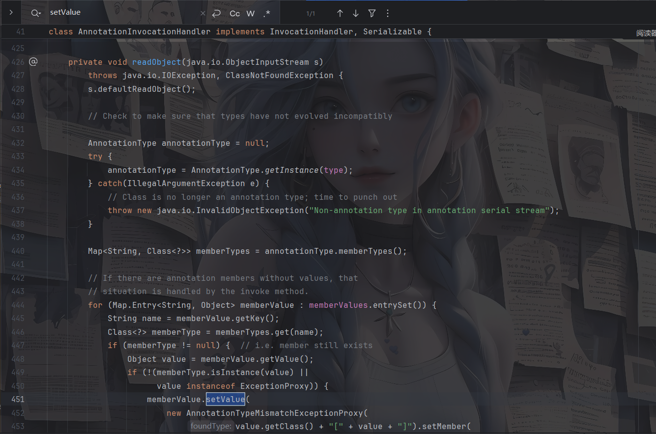Screen dimensions: 656x434
Task: Click the highlighted setValue match
Action: (225, 399)
